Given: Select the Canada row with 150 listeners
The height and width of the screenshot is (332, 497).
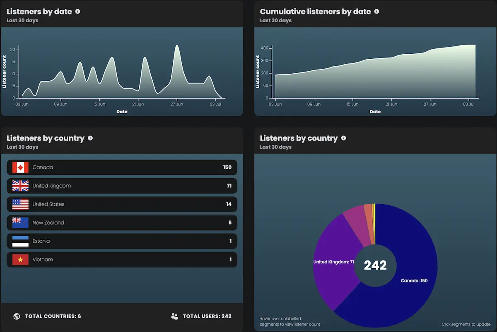Looking at the screenshot, I should pos(122,167).
